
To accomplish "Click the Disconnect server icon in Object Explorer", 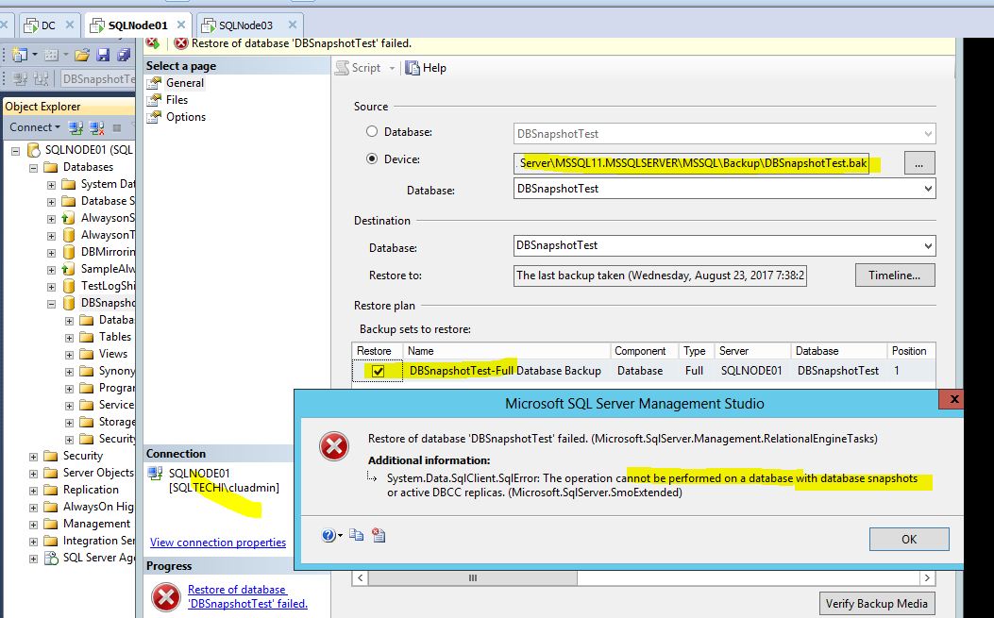I will (x=94, y=127).
